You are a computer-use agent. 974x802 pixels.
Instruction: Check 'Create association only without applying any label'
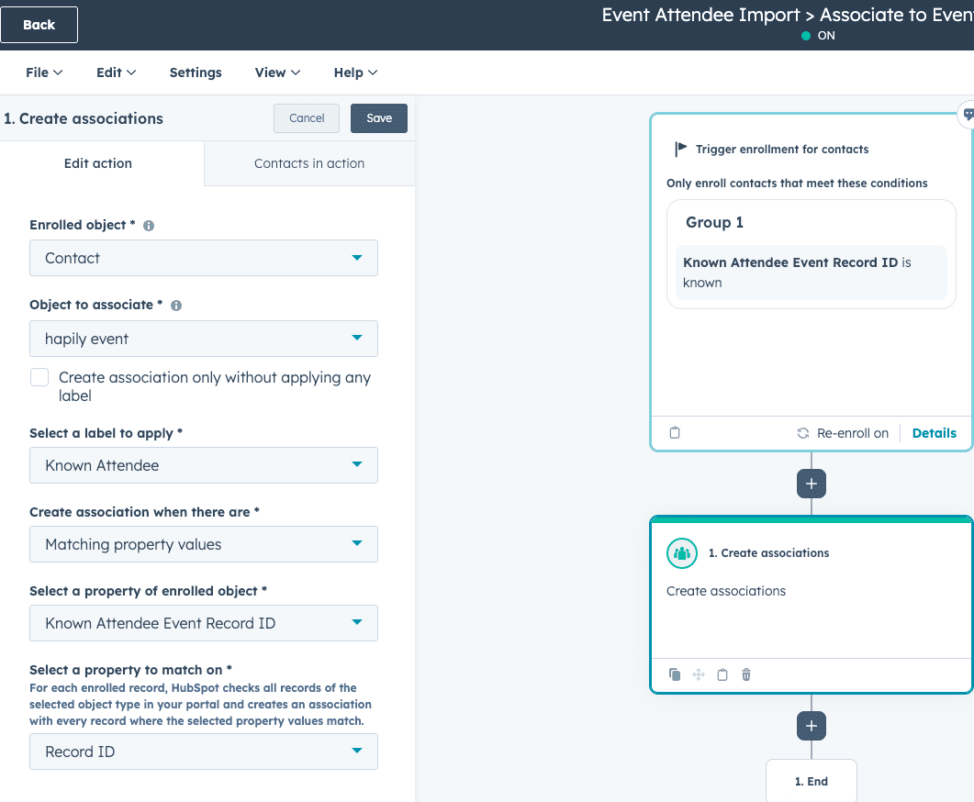point(39,378)
